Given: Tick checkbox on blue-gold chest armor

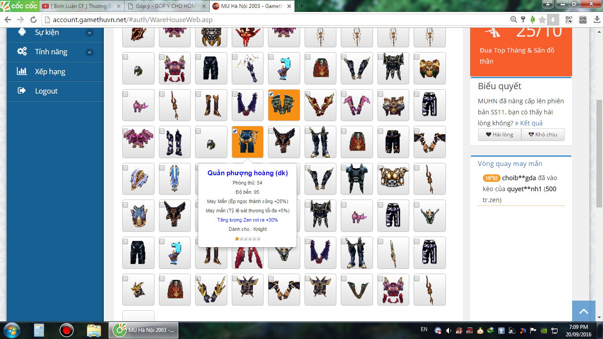Looking at the screenshot, I should [x=381, y=94].
